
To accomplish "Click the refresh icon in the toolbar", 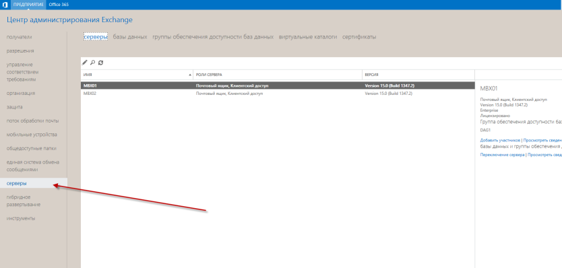I will click(x=100, y=63).
